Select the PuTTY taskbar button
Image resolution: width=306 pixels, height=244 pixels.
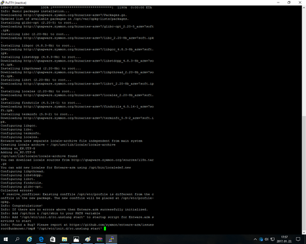click(x=112, y=240)
